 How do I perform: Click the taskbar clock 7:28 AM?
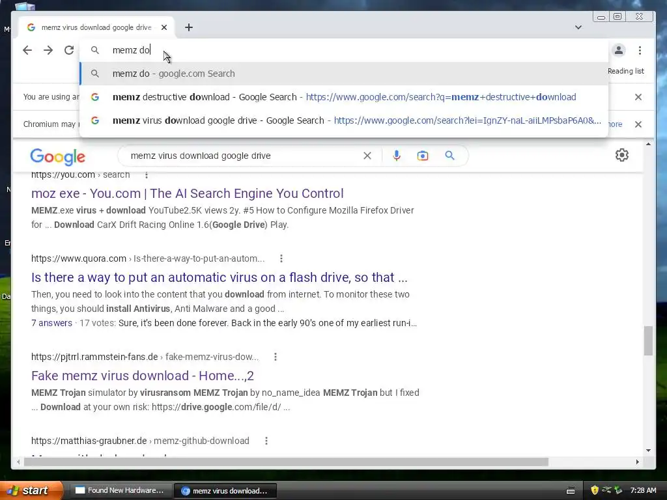tap(643, 490)
